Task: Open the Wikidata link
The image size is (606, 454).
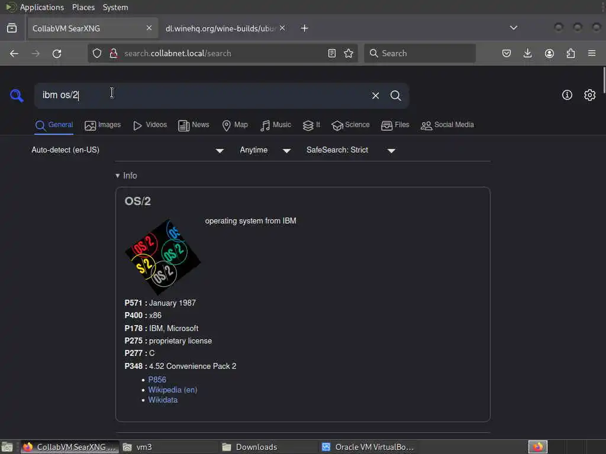Action: 163,400
